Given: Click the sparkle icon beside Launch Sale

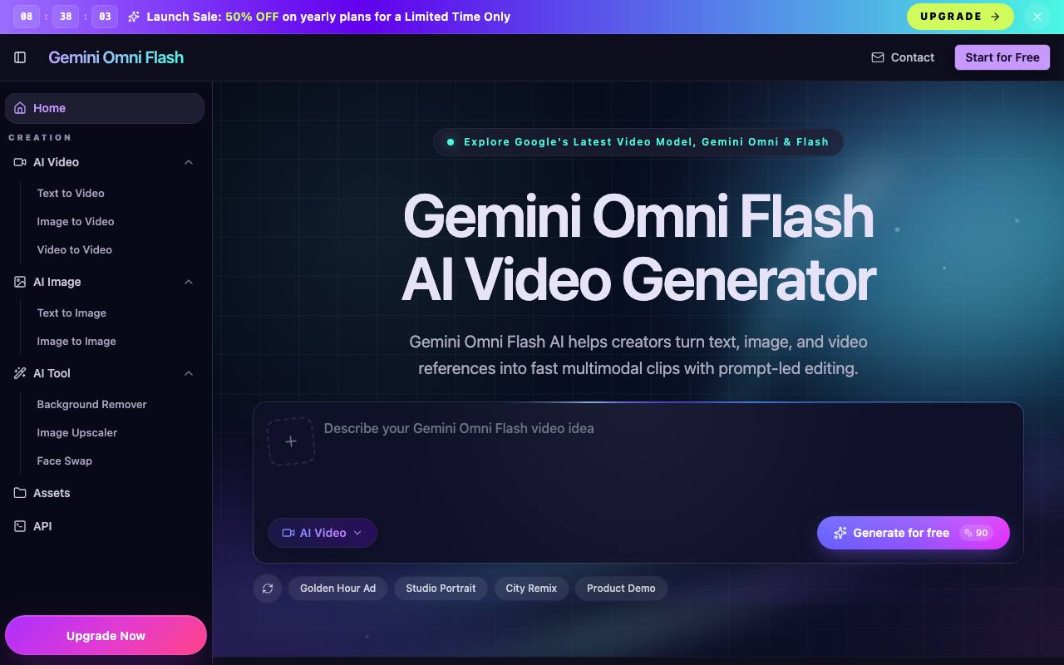Looking at the screenshot, I should click(x=134, y=17).
